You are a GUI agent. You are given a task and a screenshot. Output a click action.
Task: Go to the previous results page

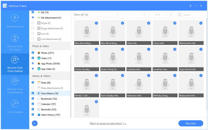[x=149, y=14]
